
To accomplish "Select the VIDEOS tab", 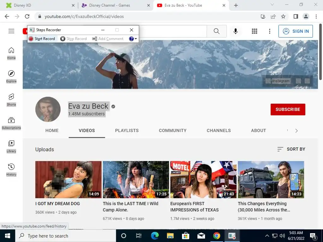I will click(87, 130).
